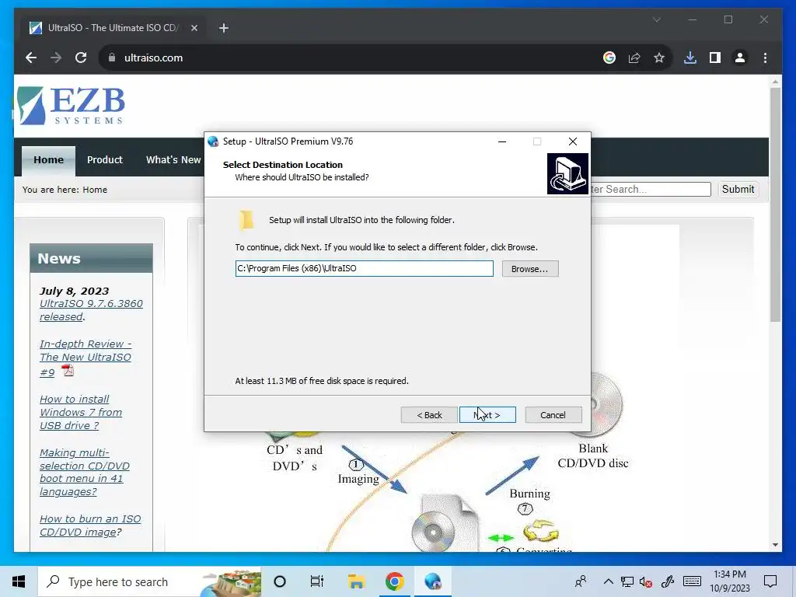Click the Submit search button
The image size is (796, 597).
[x=738, y=190]
